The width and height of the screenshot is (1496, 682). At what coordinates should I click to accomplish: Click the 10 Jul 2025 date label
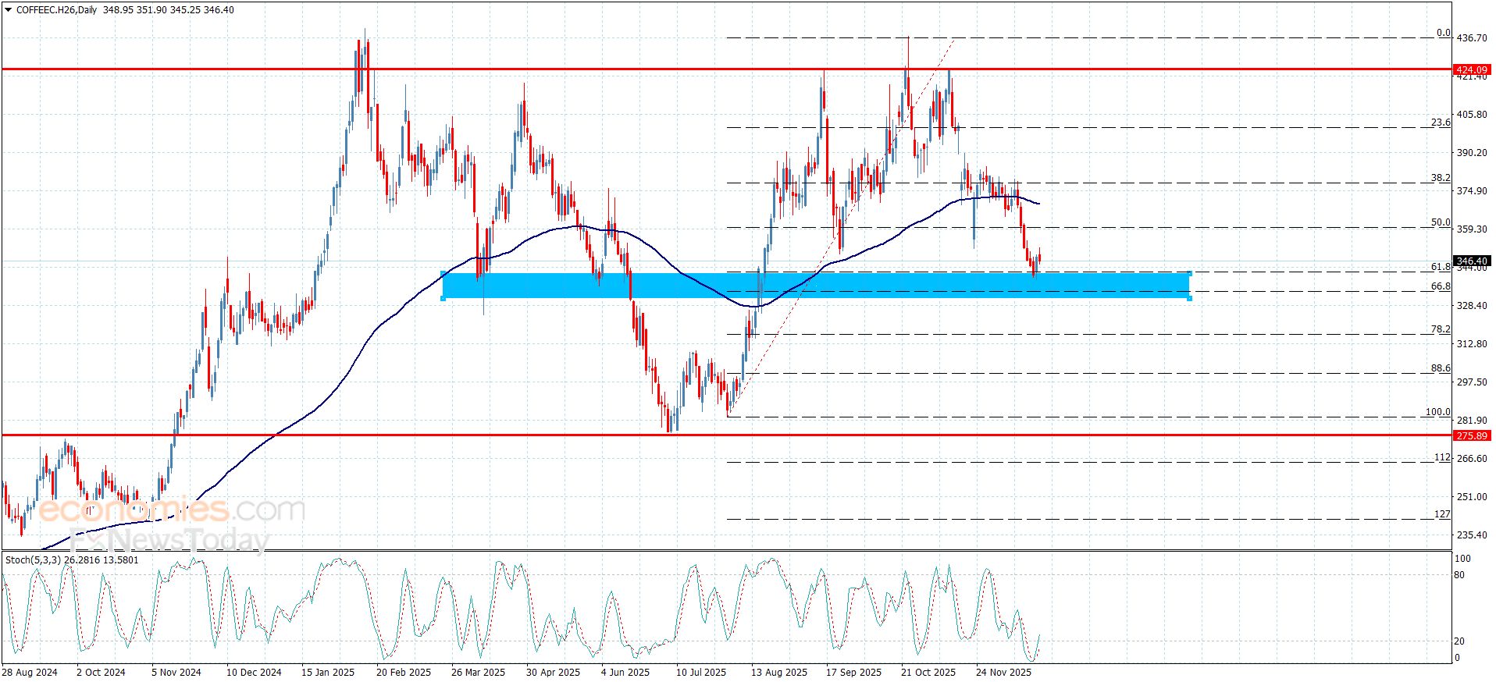point(701,673)
